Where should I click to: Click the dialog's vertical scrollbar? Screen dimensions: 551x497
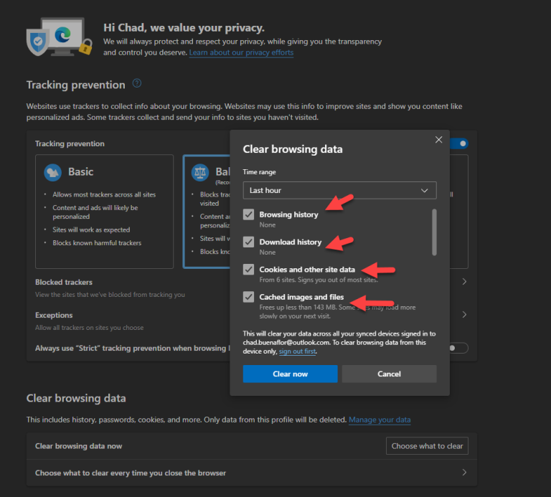pos(434,232)
